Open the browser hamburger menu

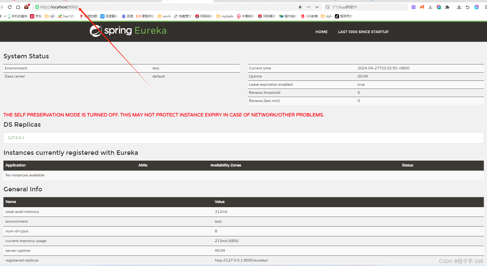[485, 7]
